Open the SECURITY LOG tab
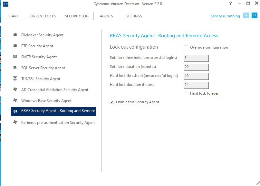 pyautogui.click(x=77, y=16)
